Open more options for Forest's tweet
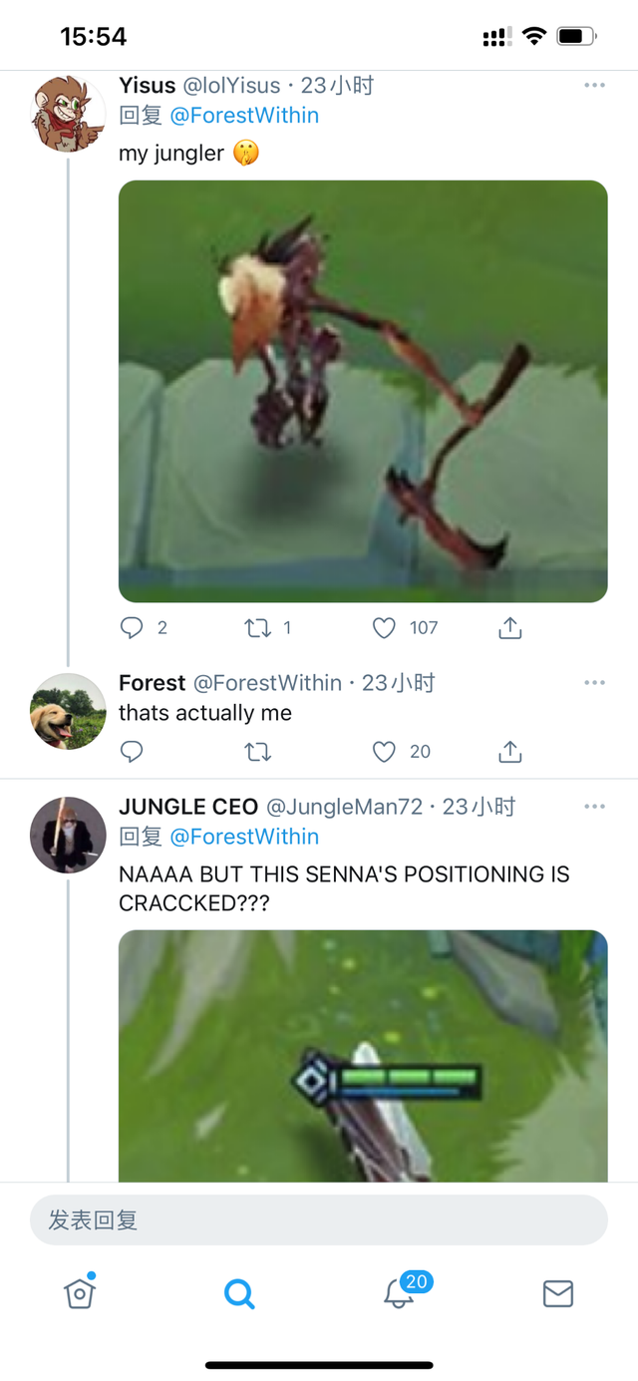 (x=595, y=683)
